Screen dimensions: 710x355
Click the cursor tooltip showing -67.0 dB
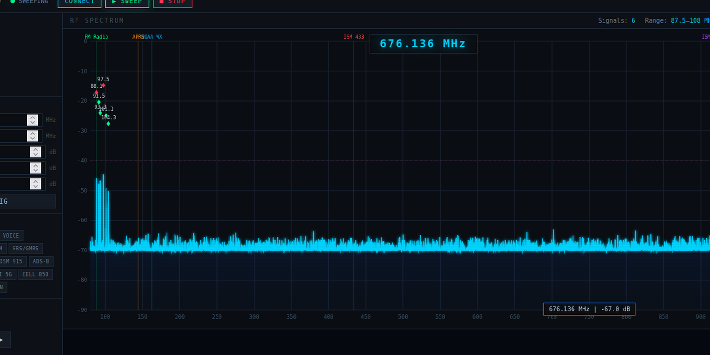tap(589, 309)
